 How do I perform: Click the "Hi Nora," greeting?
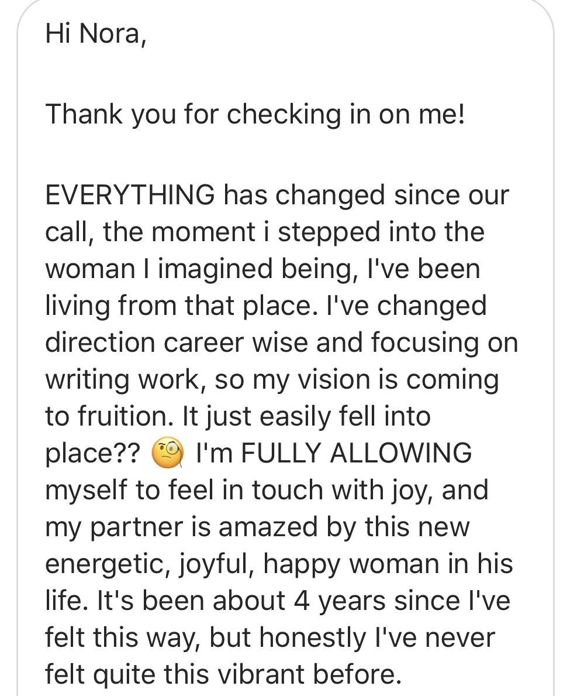point(94,35)
